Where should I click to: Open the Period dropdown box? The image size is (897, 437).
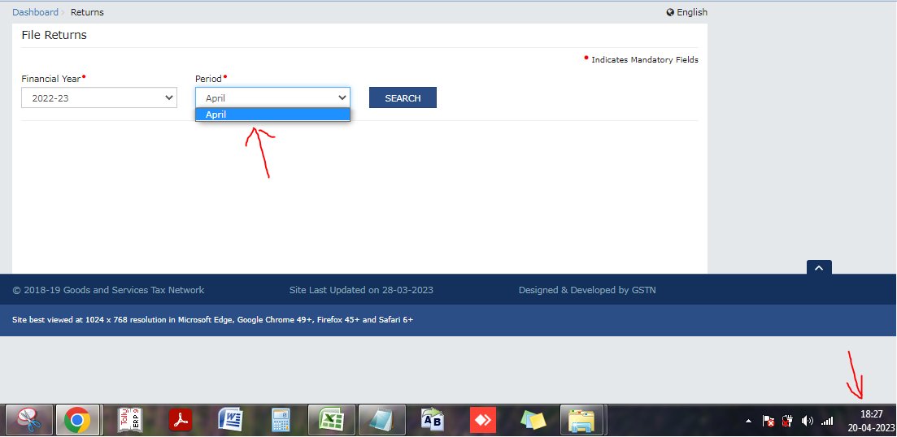[272, 97]
